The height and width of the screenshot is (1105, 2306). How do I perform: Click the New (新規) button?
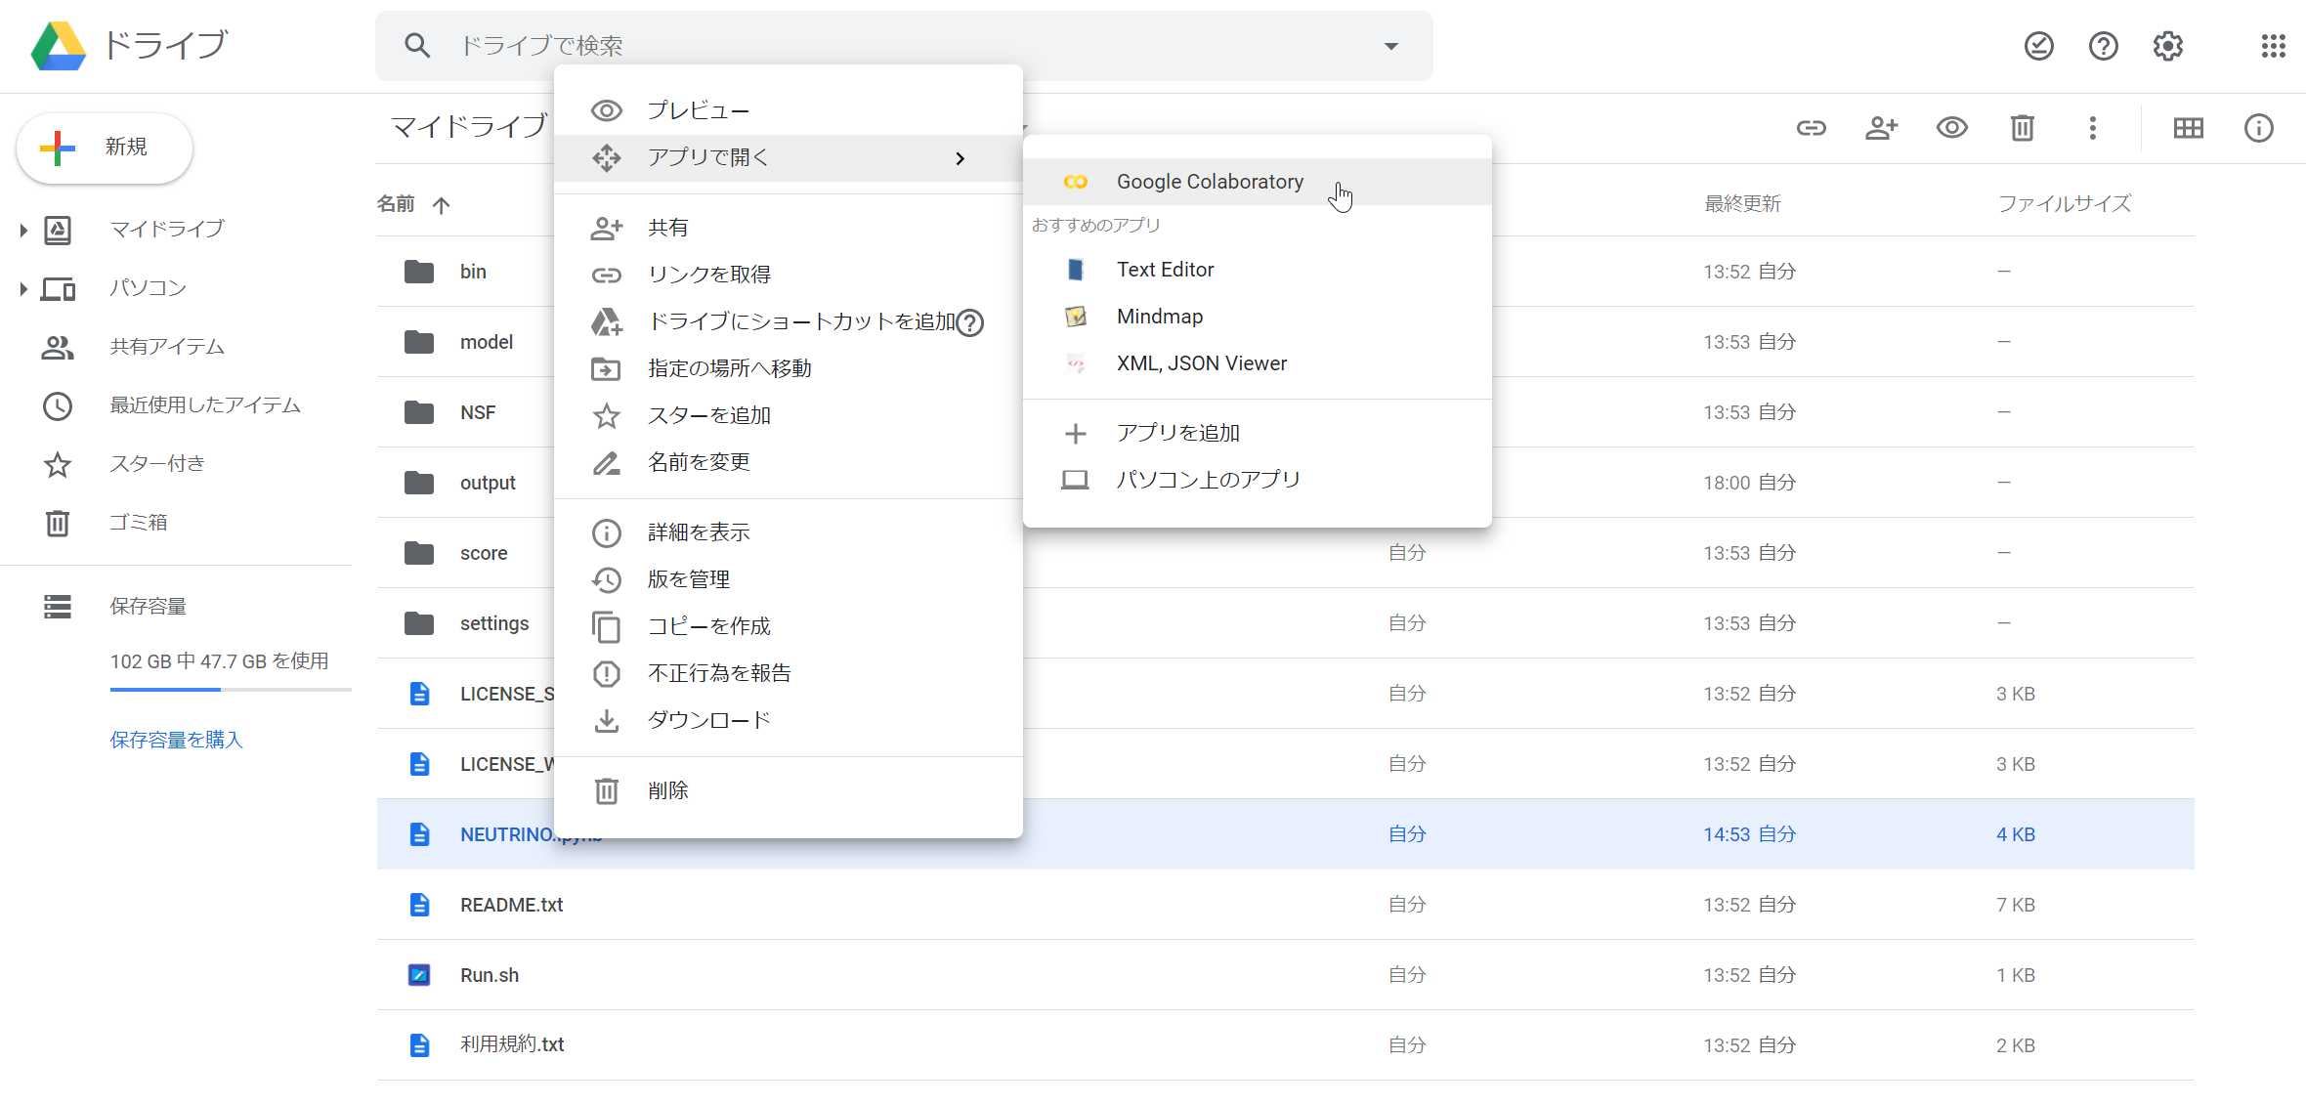[105, 148]
